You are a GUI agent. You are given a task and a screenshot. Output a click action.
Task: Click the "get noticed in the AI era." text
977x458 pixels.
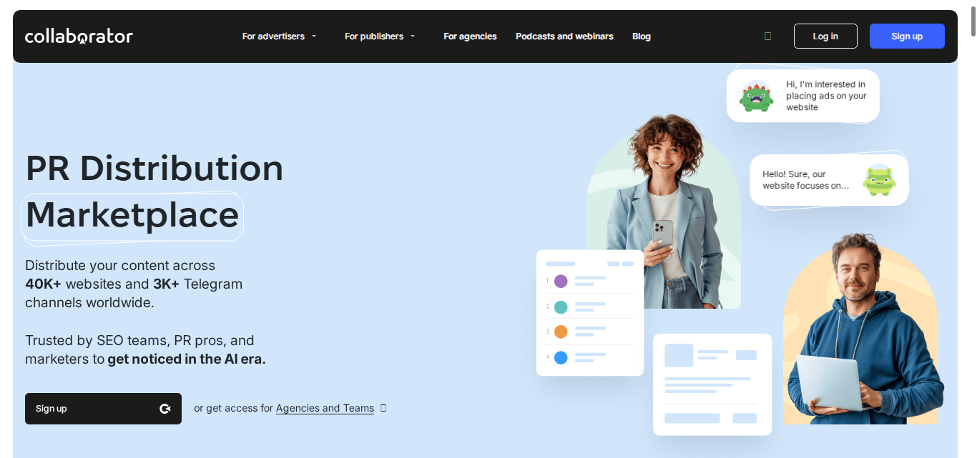click(x=187, y=359)
